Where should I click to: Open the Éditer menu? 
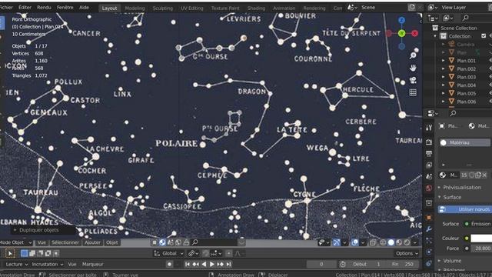[x=25, y=7]
